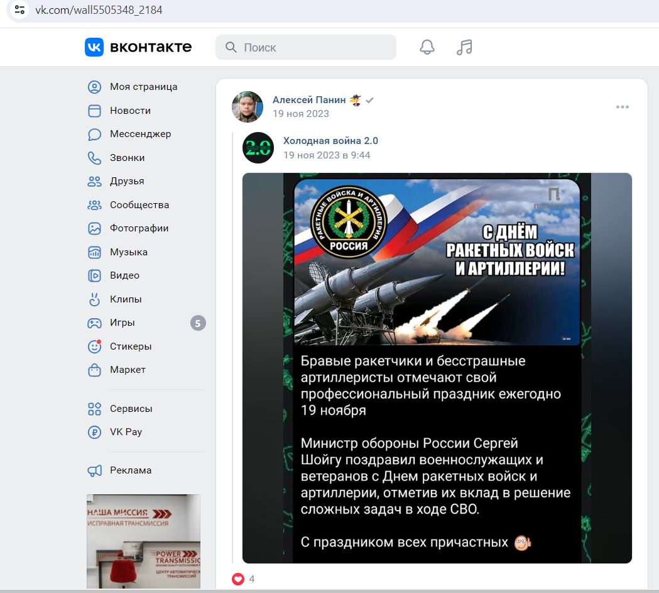Viewport: 659px width, 593px height.
Task: Open post options three-dot menu
Action: click(623, 107)
